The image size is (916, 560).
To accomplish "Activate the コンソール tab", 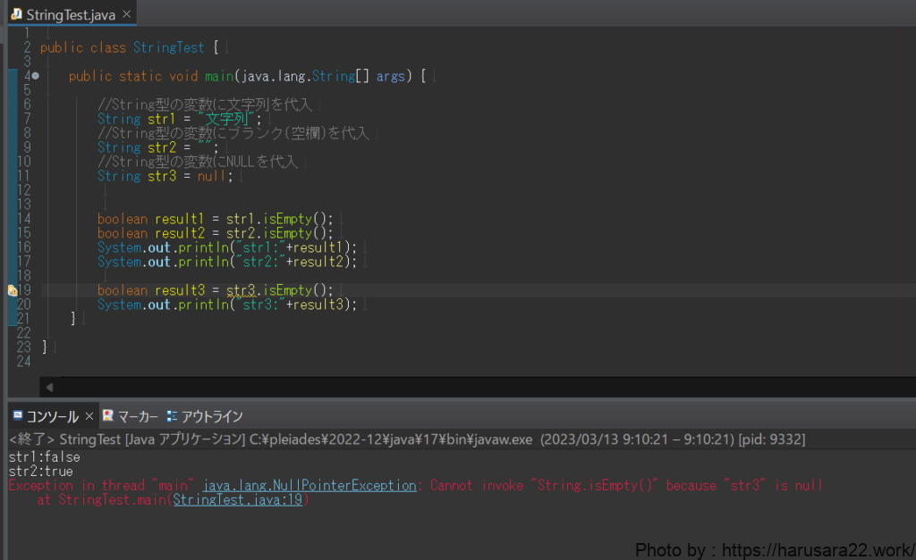I will [52, 417].
